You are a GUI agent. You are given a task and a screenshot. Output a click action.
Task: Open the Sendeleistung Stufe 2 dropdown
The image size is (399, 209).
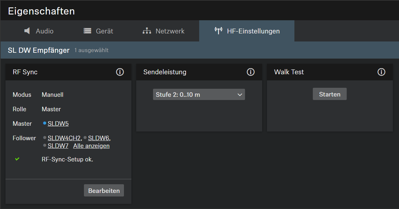point(199,95)
